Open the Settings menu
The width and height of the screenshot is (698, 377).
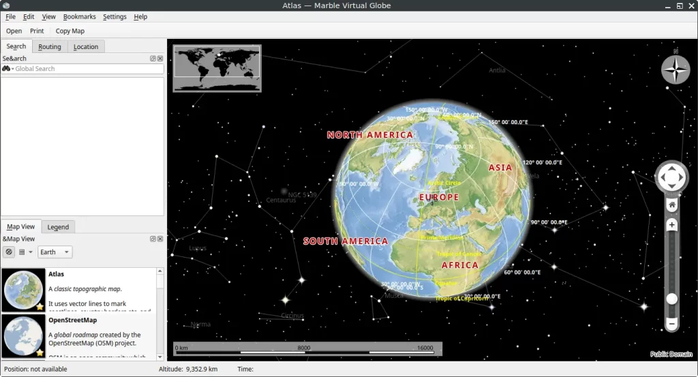tap(115, 16)
